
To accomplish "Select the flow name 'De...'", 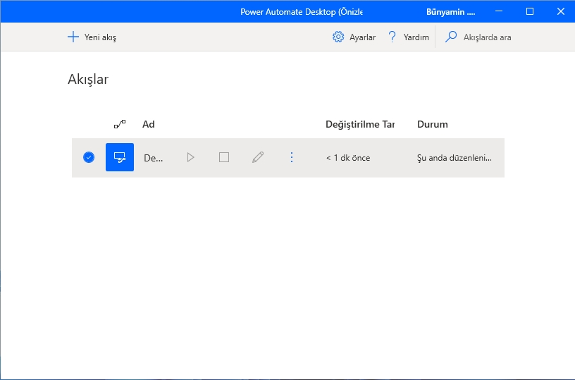I will (x=154, y=158).
